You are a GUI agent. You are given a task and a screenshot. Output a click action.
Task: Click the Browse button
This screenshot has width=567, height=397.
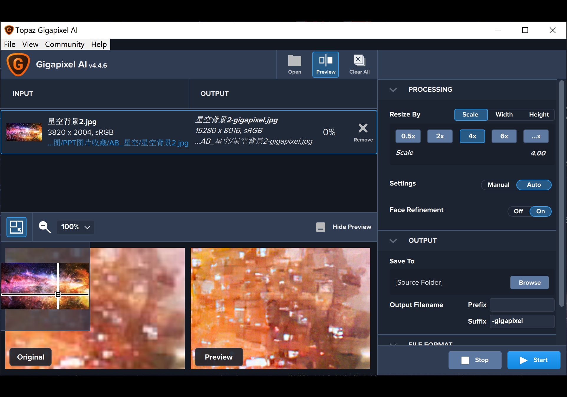pos(530,283)
